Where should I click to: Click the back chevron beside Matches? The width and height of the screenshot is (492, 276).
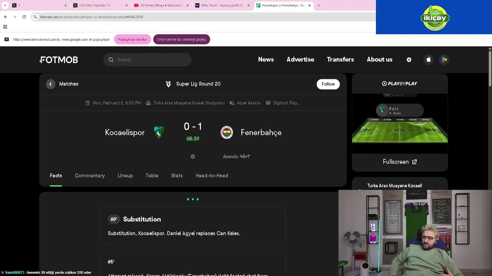click(50, 84)
